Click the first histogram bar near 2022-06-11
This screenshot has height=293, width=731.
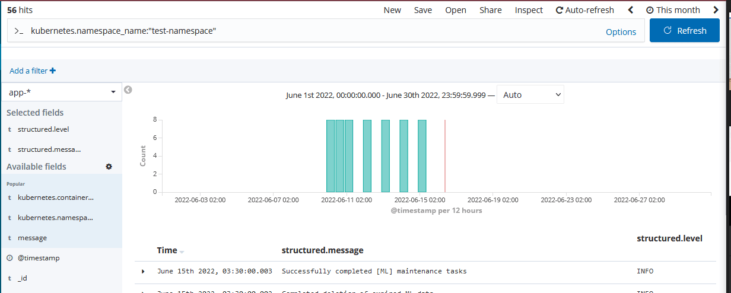(x=330, y=155)
